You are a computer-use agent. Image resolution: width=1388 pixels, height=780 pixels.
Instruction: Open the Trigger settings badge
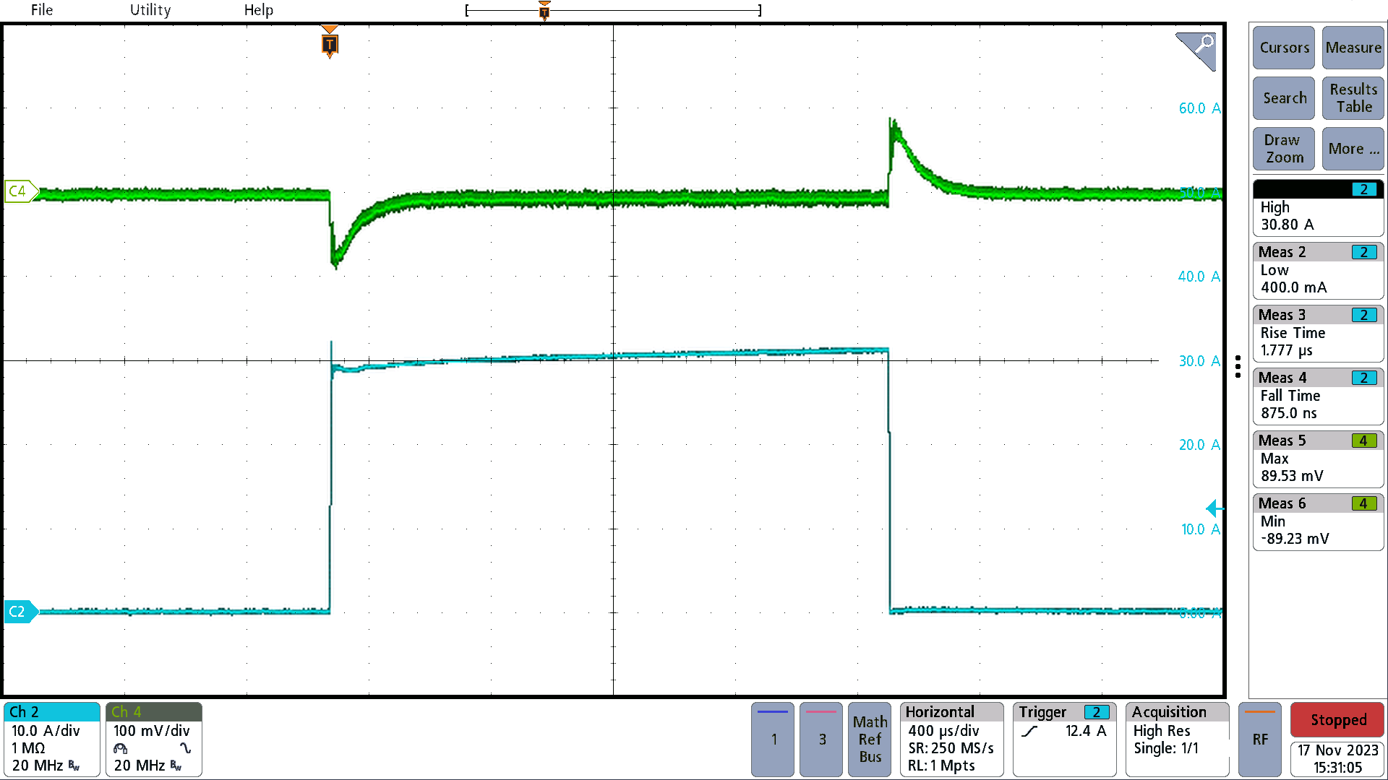[1063, 739]
